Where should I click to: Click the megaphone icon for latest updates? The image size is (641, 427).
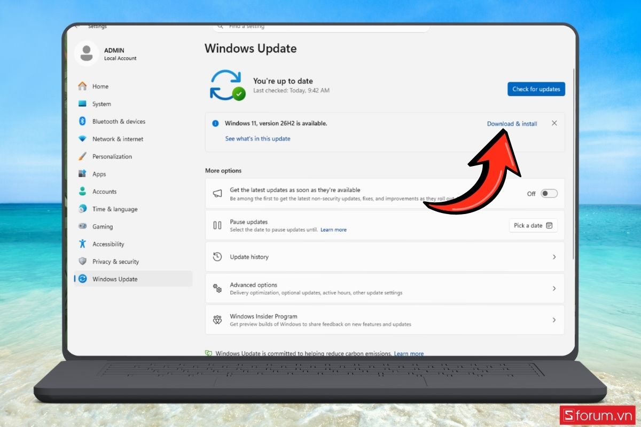pyautogui.click(x=217, y=194)
